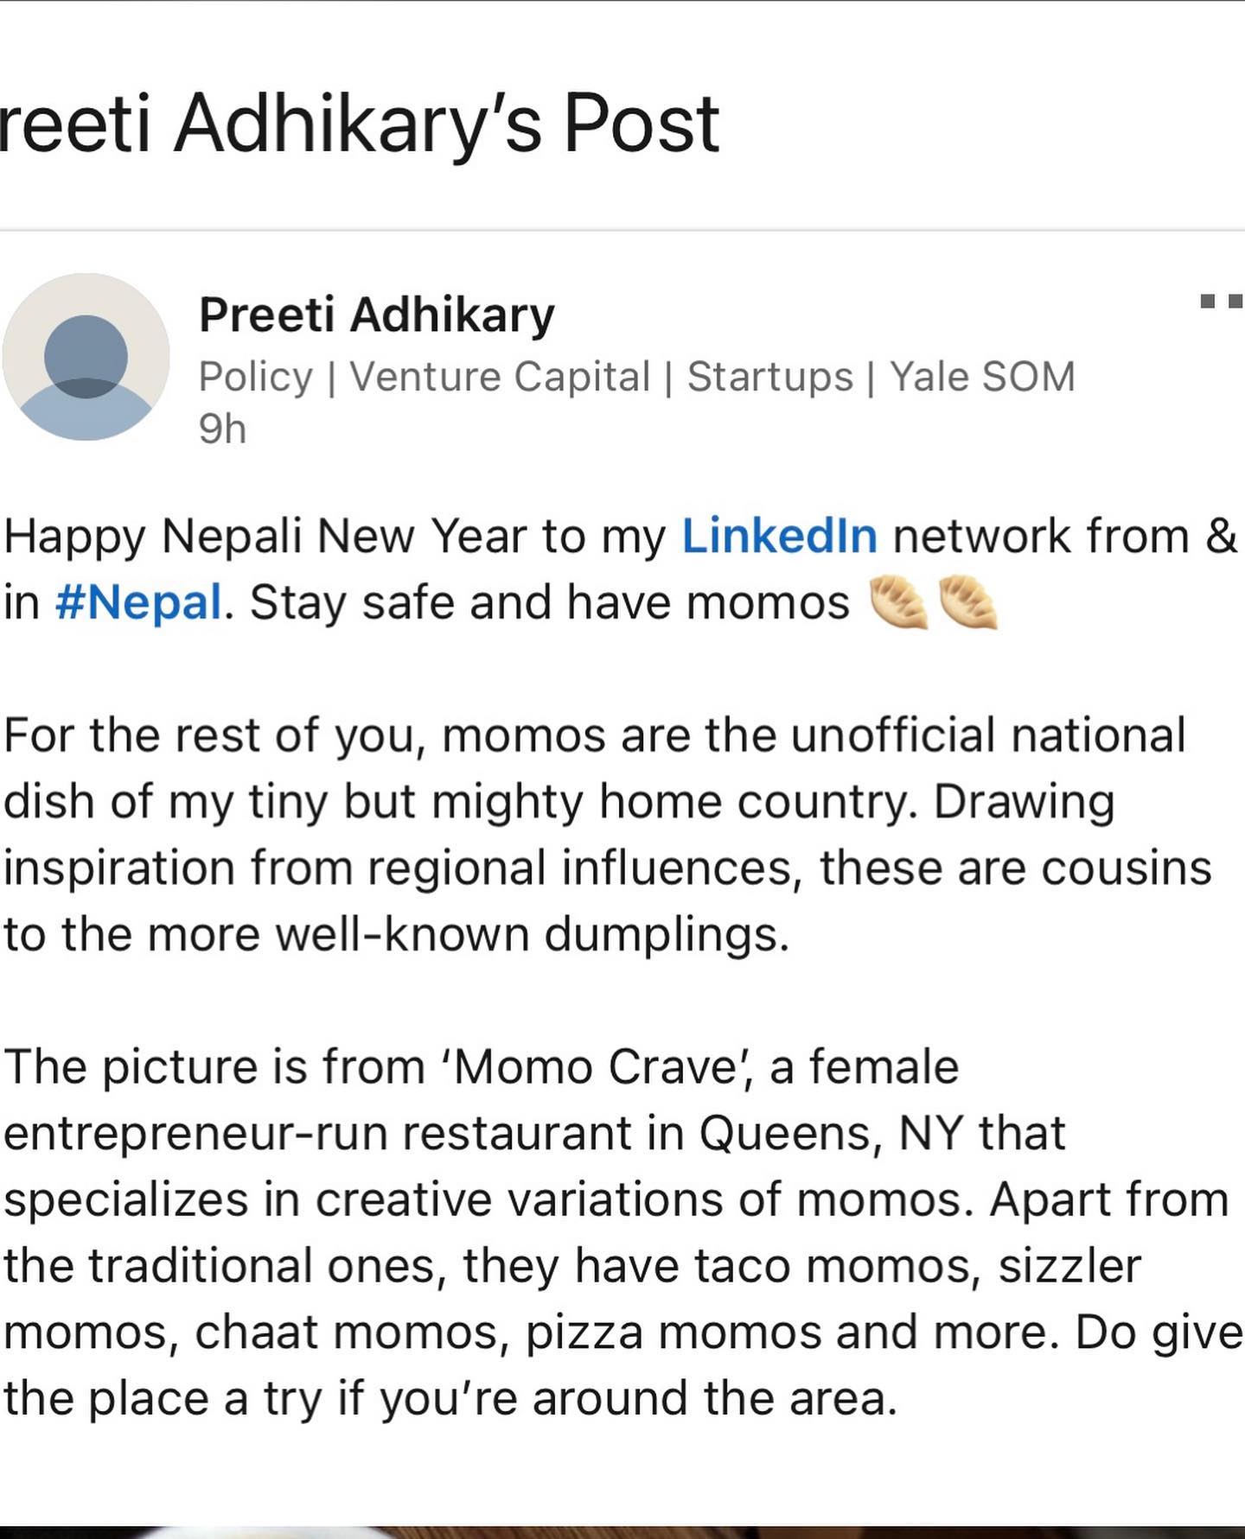Click the 9h post timestamp

[222, 429]
